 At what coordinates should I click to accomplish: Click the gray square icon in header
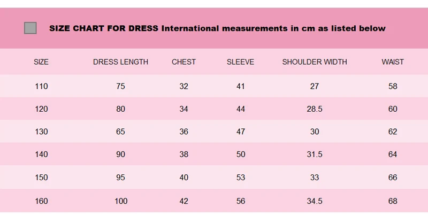coord(30,28)
